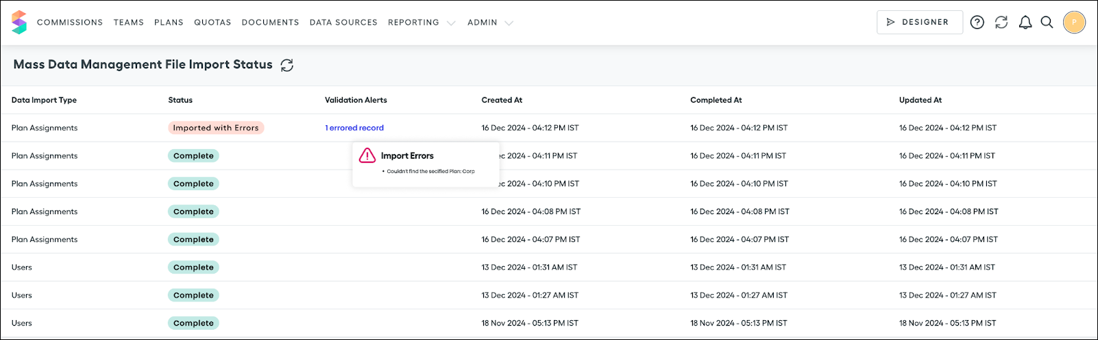Click the Imported with Errors status badge

point(216,128)
